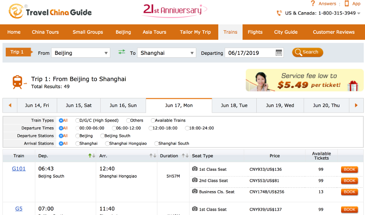Book G101 2nd Class Seat
Screen dimensions: 365x215
[x=350, y=181]
